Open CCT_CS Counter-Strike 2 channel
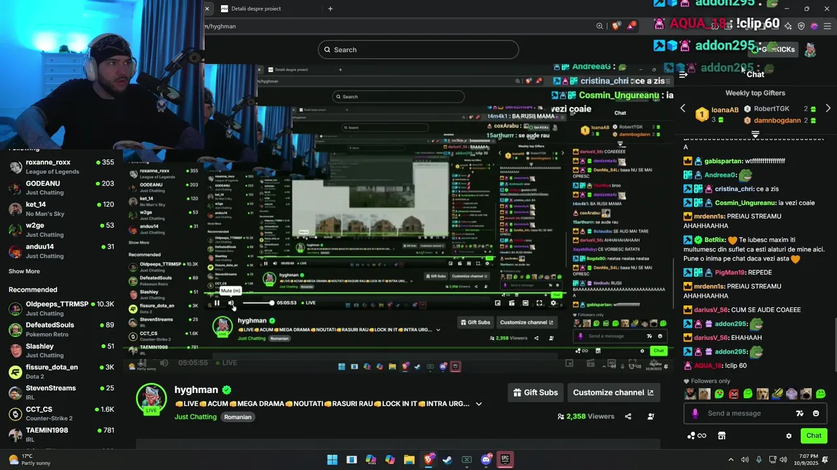Viewport: 837px width, 470px height. 61,413
